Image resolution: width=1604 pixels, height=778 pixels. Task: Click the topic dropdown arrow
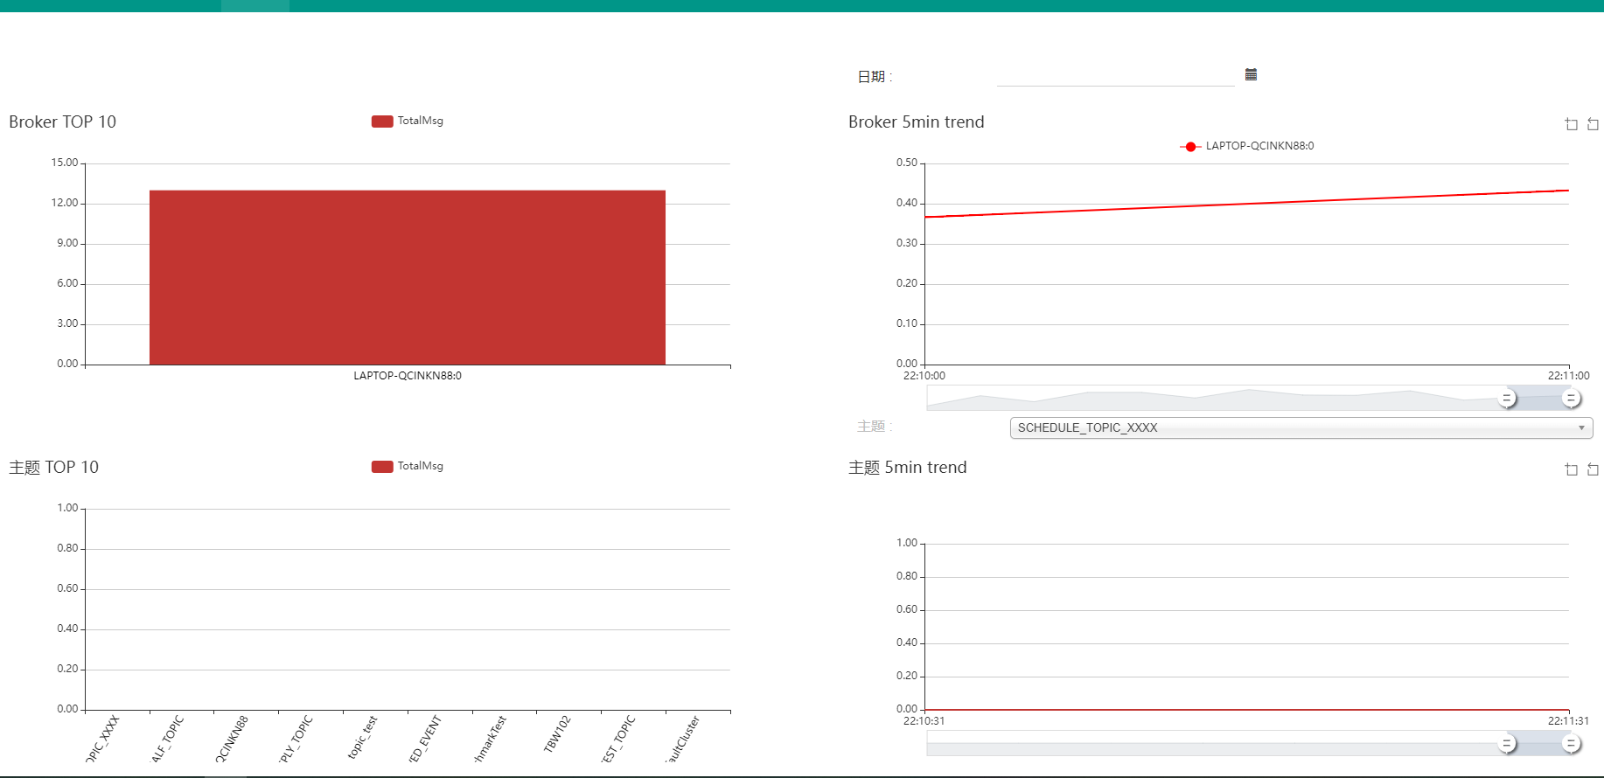[x=1581, y=427]
